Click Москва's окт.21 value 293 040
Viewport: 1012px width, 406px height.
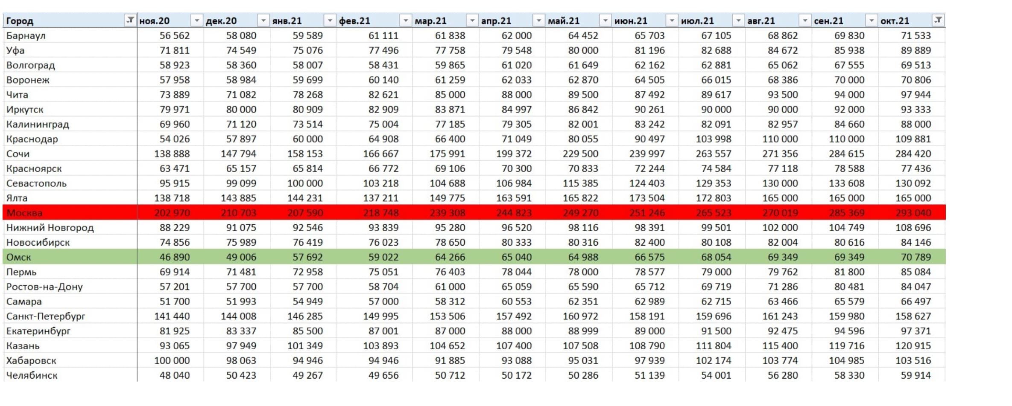coord(913,213)
